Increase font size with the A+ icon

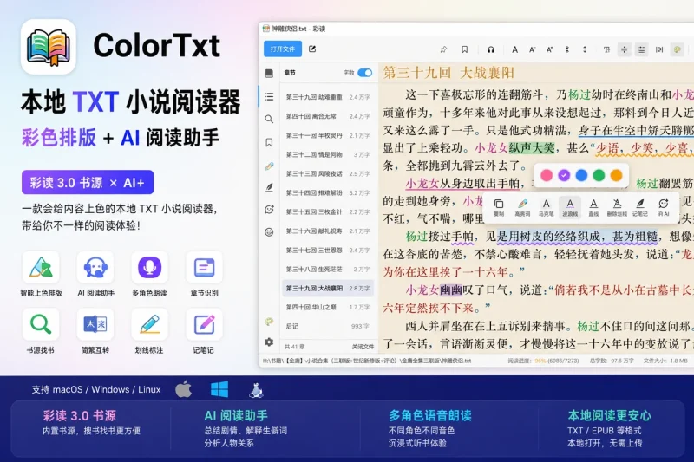[x=550, y=49]
